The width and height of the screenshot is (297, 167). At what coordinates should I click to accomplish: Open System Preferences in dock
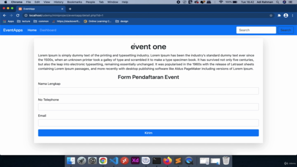pyautogui.click(x=92, y=161)
